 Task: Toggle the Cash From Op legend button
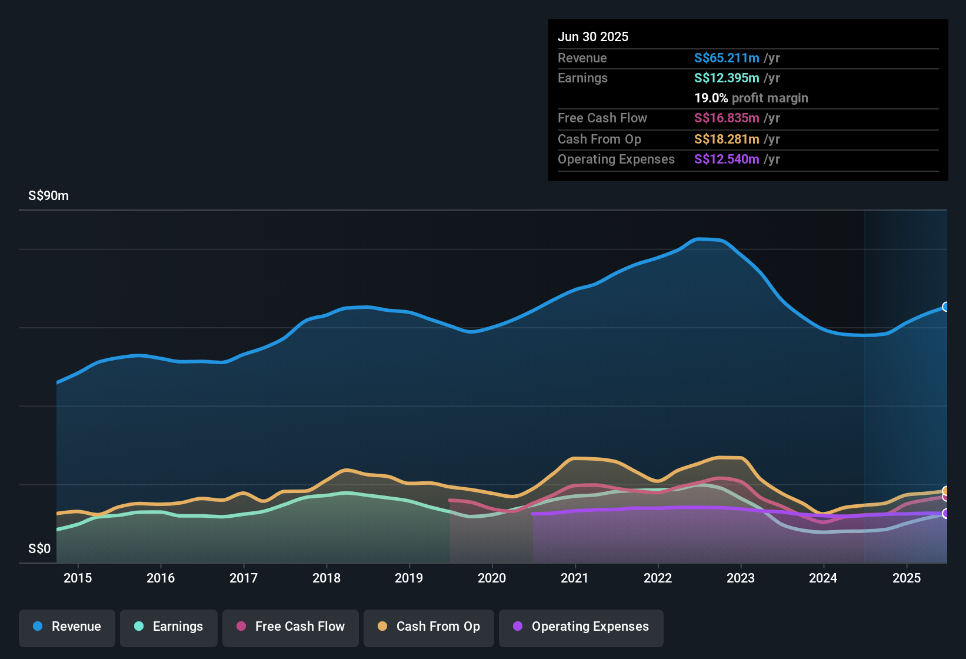(x=429, y=627)
